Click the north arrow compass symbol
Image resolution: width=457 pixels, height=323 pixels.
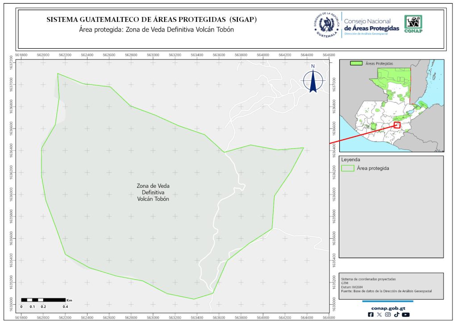(x=313, y=79)
